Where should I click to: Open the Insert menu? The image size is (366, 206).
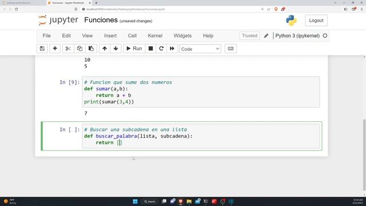tap(110, 35)
